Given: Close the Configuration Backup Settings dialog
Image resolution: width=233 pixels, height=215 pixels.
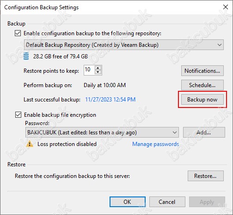Looking at the screenshot, I should 226,7.
